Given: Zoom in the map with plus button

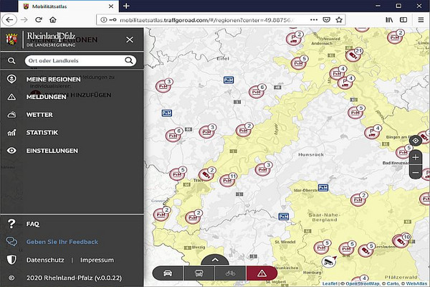Looking at the screenshot, I should tap(416, 156).
